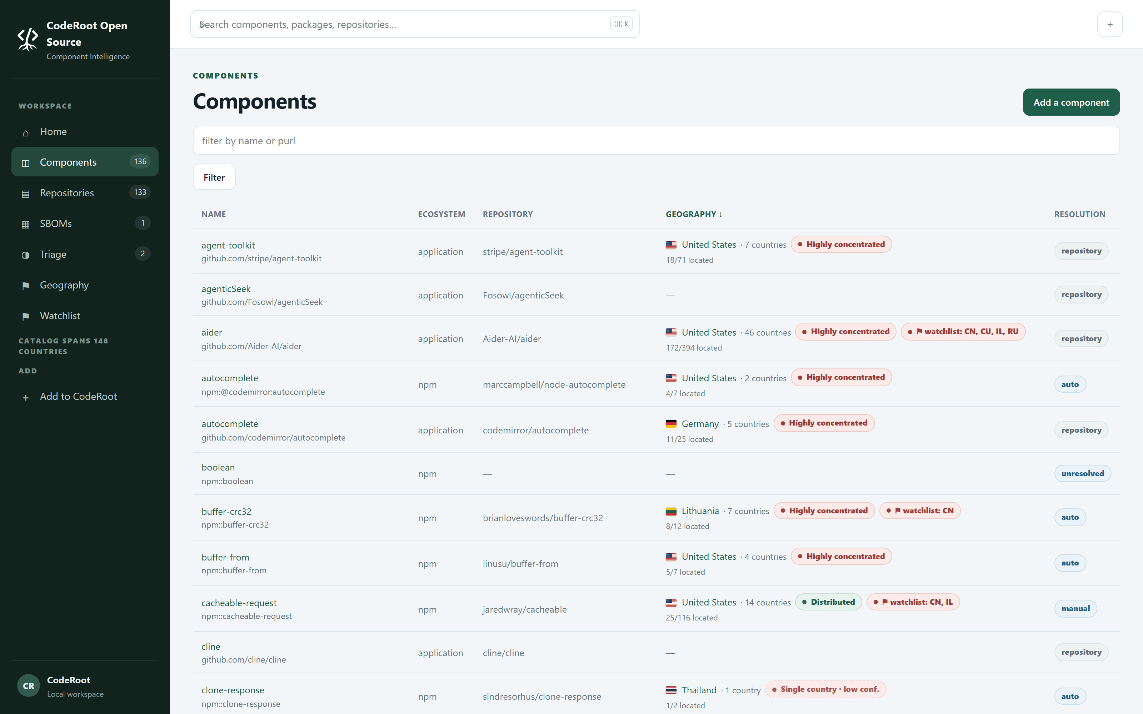
Task: Click the jaredwray/cacheable repository cell
Action: point(525,609)
